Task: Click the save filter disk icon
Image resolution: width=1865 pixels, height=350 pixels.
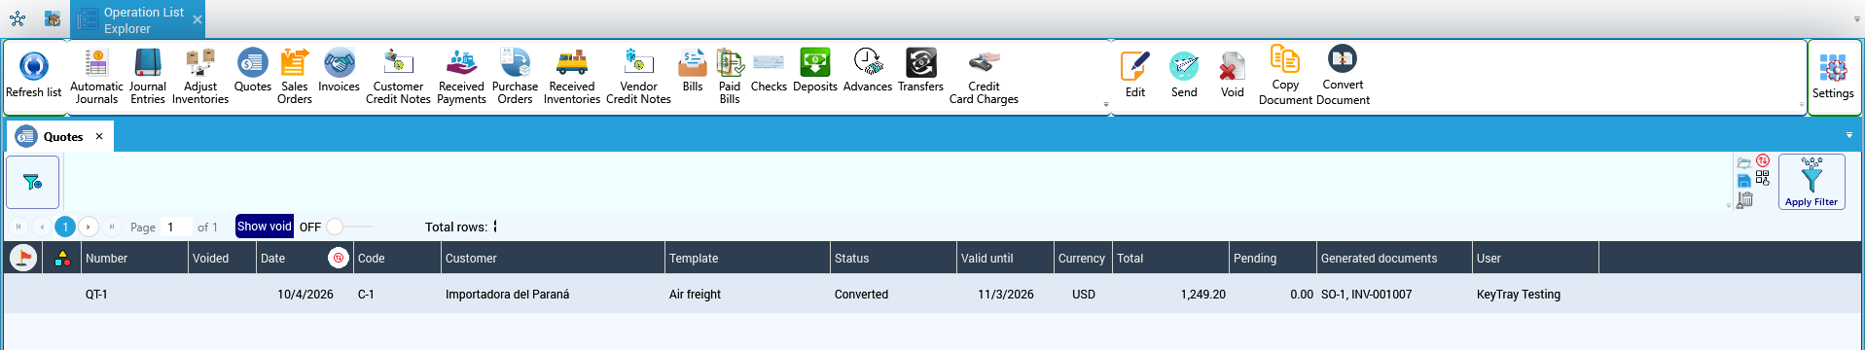Action: coord(1744,180)
